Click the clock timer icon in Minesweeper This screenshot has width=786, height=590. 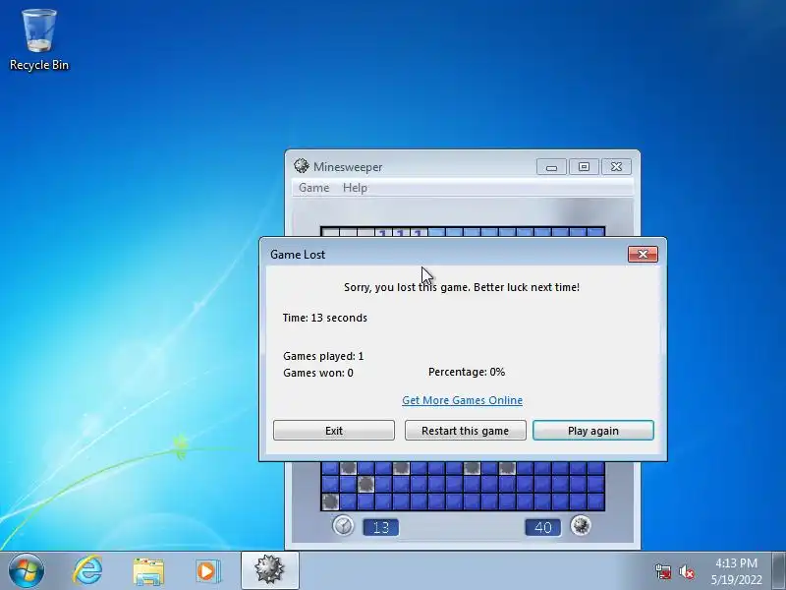click(343, 526)
